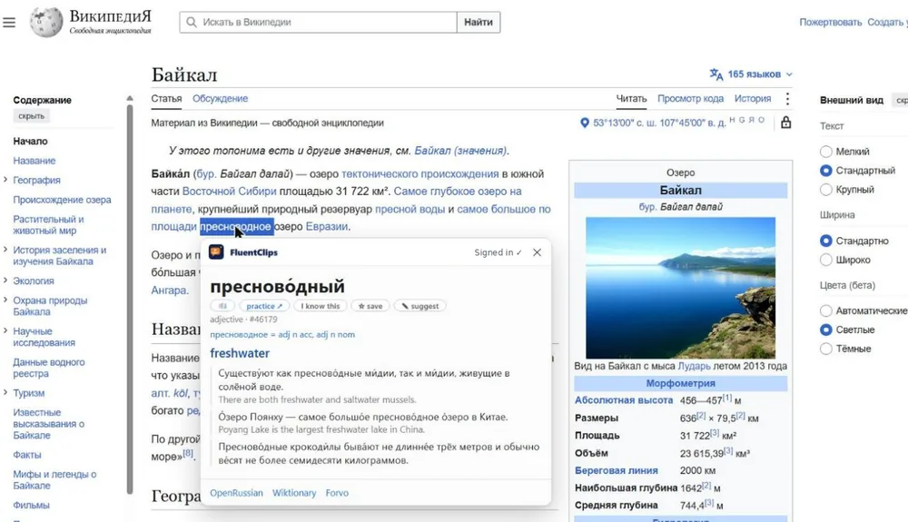
Task: Select Тёмные color theme
Action: [x=825, y=349]
